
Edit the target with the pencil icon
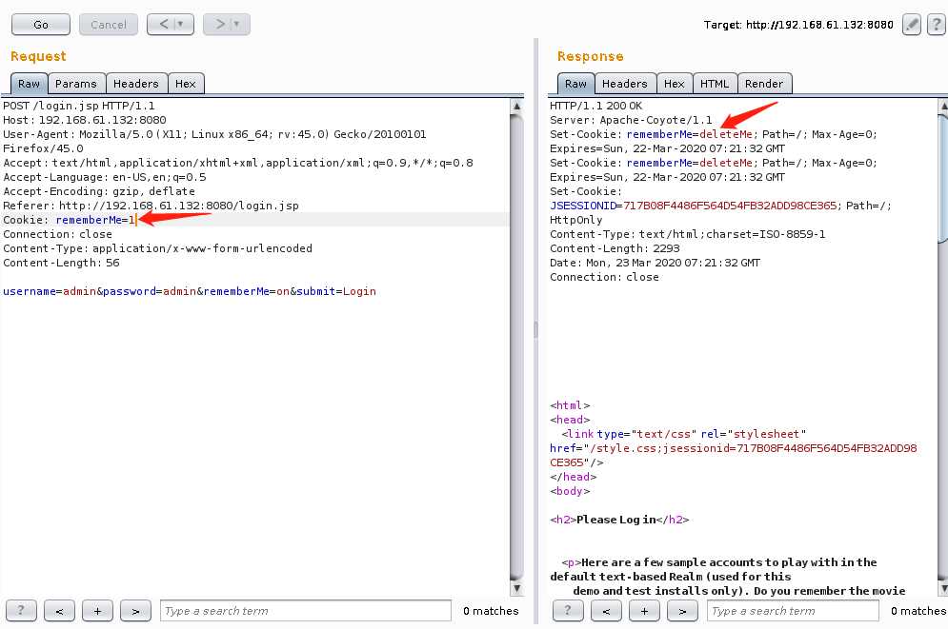[911, 25]
